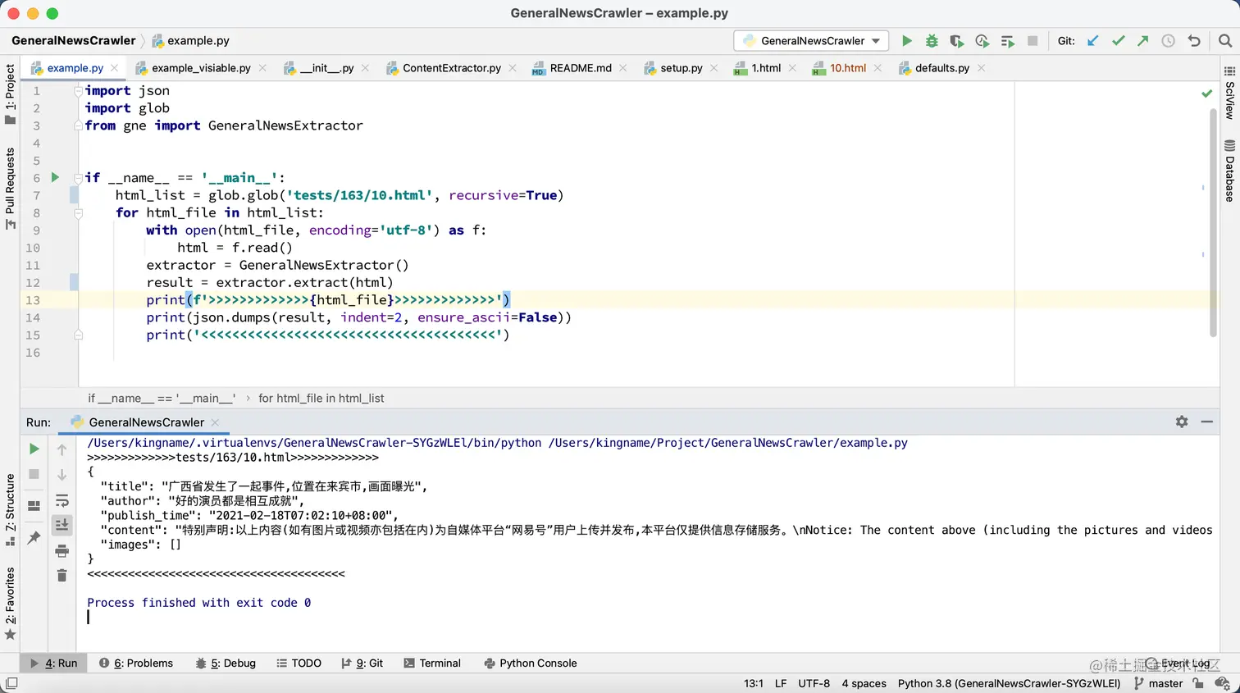The height and width of the screenshot is (693, 1240).
Task: Show the 6: Problems tool window
Action: click(136, 663)
